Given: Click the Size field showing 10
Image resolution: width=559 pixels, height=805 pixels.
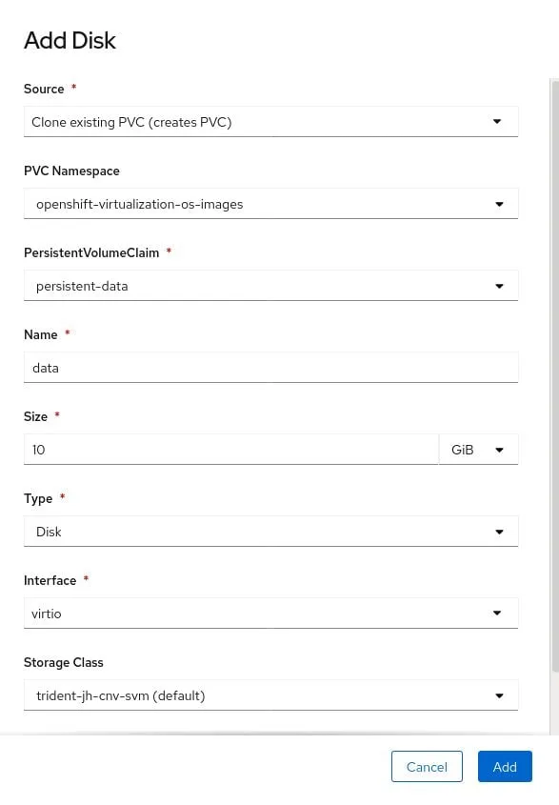Looking at the screenshot, I should [230, 449].
